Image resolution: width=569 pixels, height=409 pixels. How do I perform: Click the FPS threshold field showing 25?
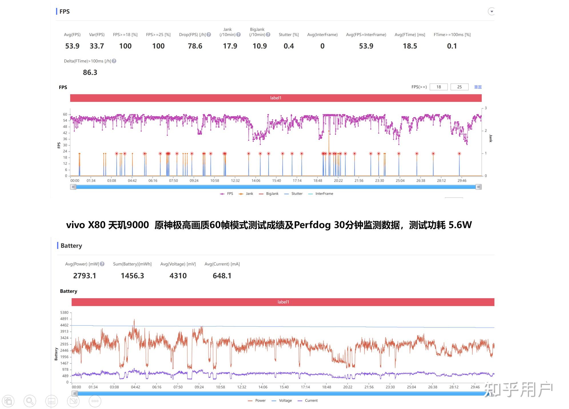(x=459, y=87)
